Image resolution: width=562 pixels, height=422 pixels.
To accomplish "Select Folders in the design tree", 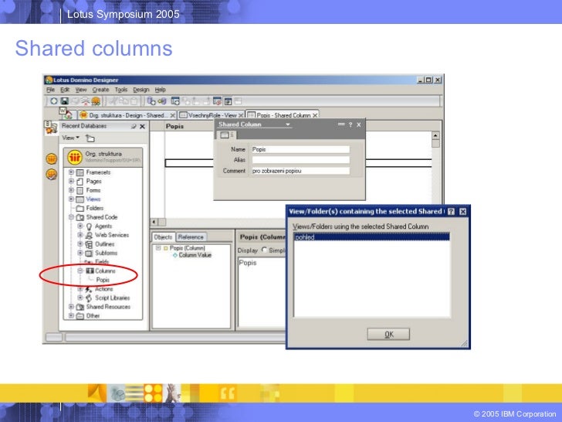I will pos(95,208).
